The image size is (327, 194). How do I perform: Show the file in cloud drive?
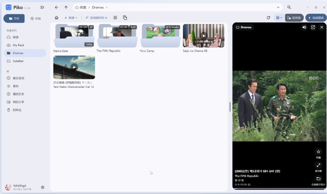(x=318, y=178)
